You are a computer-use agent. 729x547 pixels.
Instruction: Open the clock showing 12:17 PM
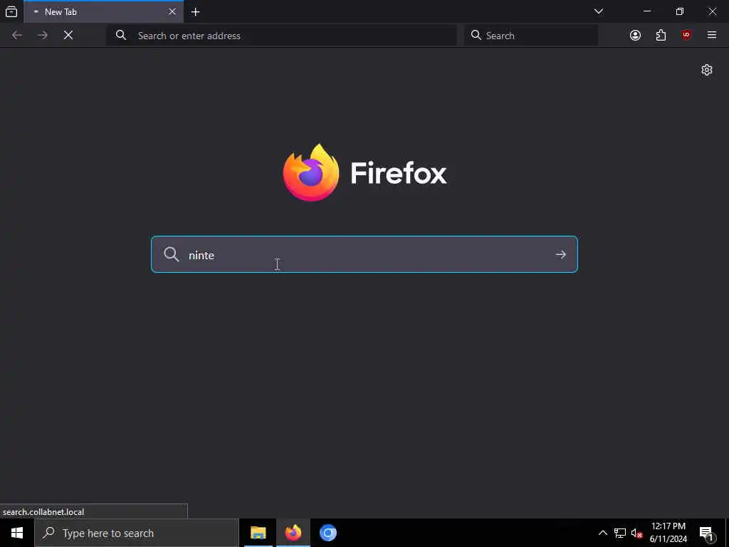668,533
